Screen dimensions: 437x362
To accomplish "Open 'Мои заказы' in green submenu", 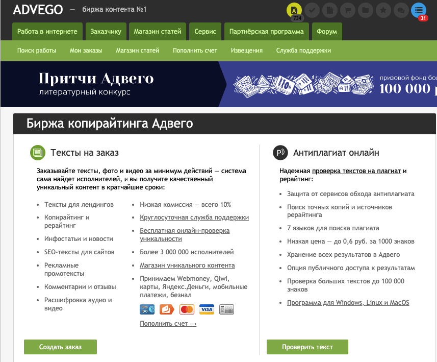I will (x=86, y=51).
